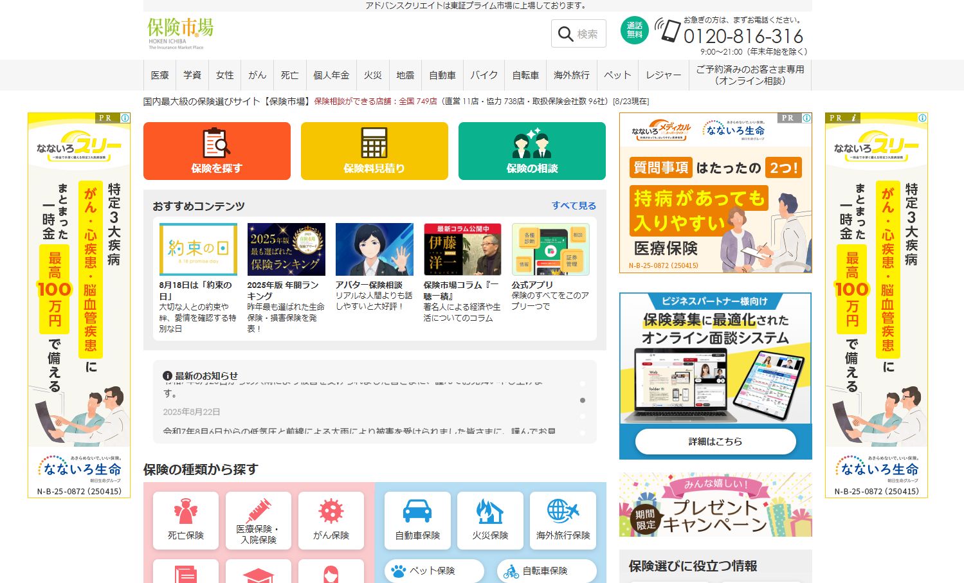Click the ペット保険 paw button
This screenshot has width=964, height=583.
(x=433, y=571)
